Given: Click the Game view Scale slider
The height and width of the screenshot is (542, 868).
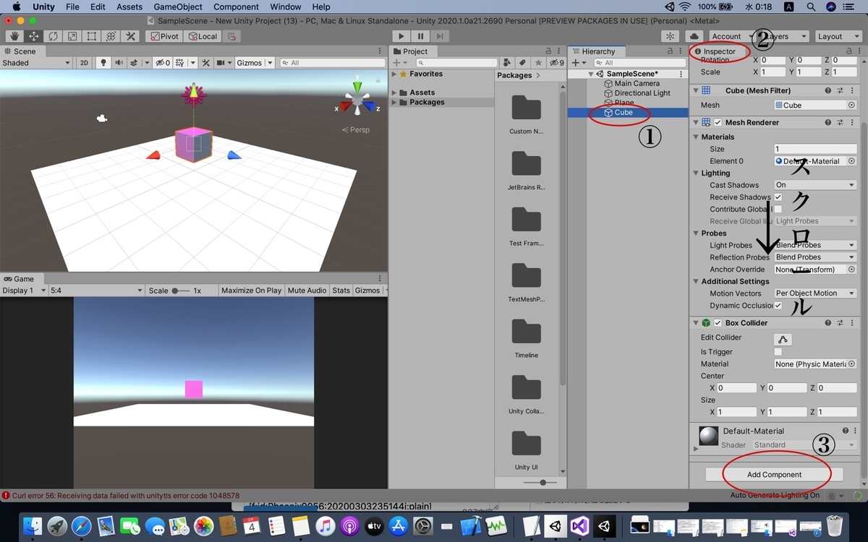Looking at the screenshot, I should coord(180,291).
